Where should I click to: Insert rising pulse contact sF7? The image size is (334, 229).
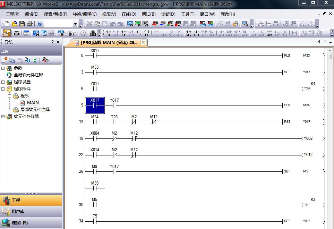point(189,33)
